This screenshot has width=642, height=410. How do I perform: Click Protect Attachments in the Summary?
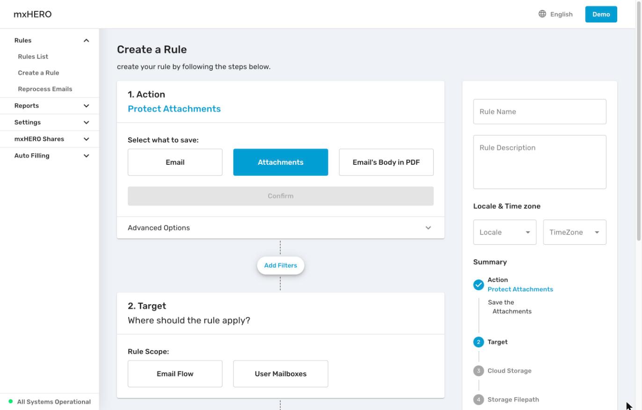tap(520, 289)
